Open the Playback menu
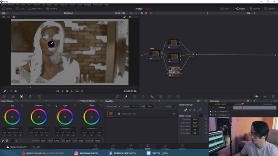This screenshot has width=278, height=156. coord(63,5)
